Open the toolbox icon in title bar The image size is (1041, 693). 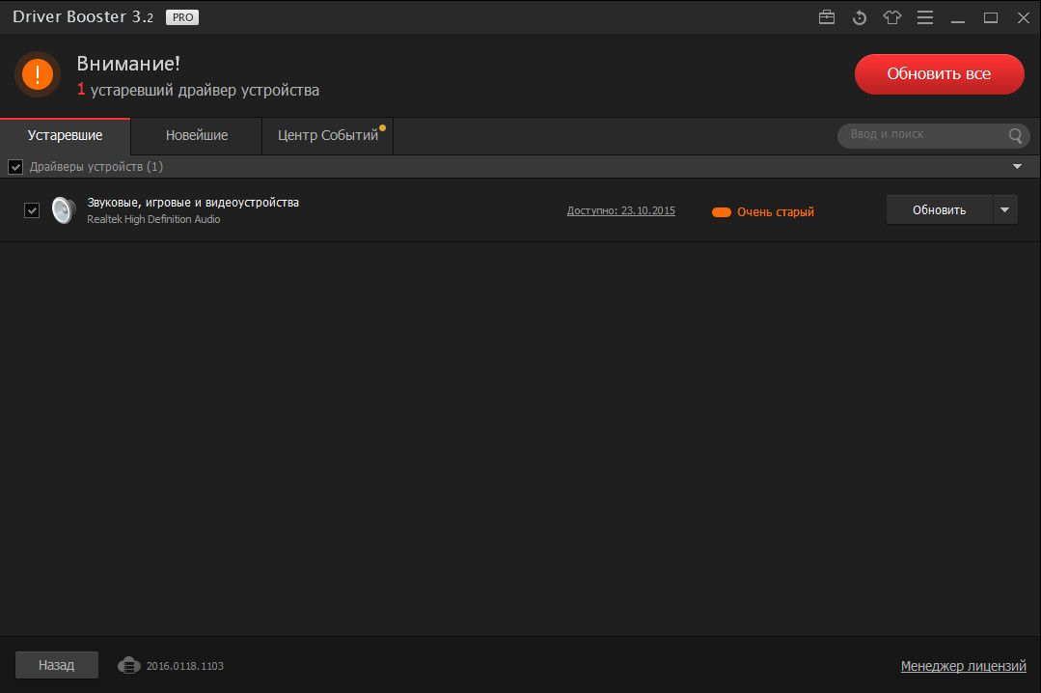pos(827,17)
